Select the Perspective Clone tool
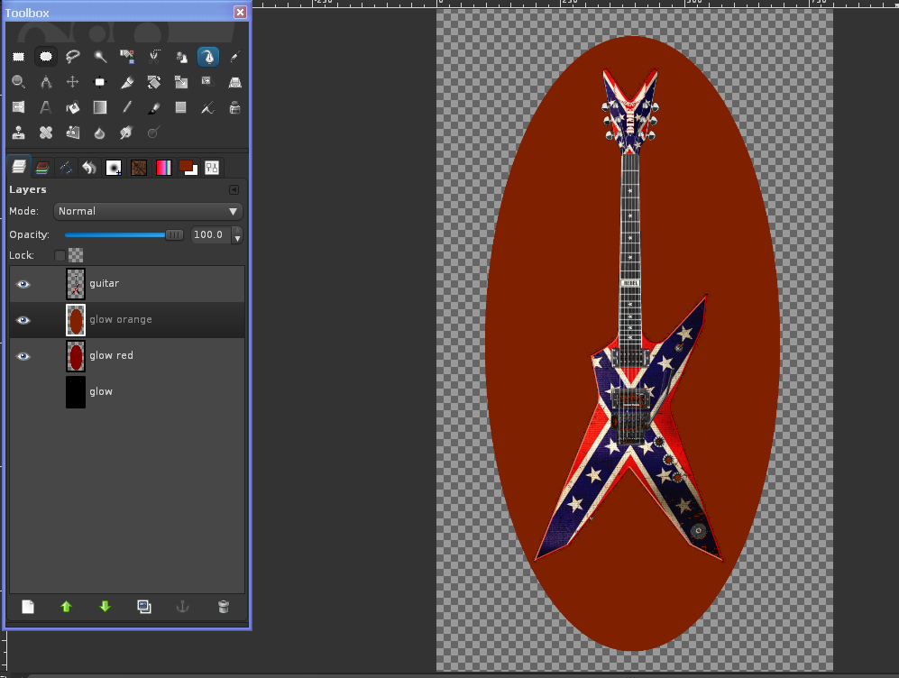The image size is (899, 678). [72, 133]
